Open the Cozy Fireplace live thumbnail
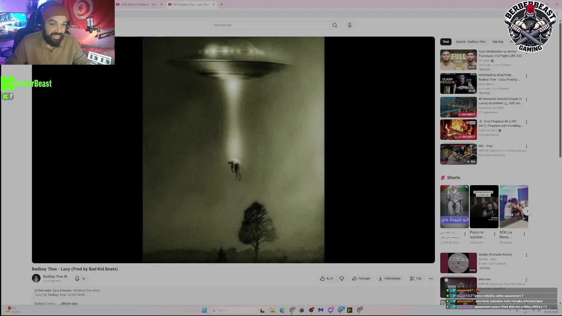The height and width of the screenshot is (316, 562). pyautogui.click(x=458, y=129)
